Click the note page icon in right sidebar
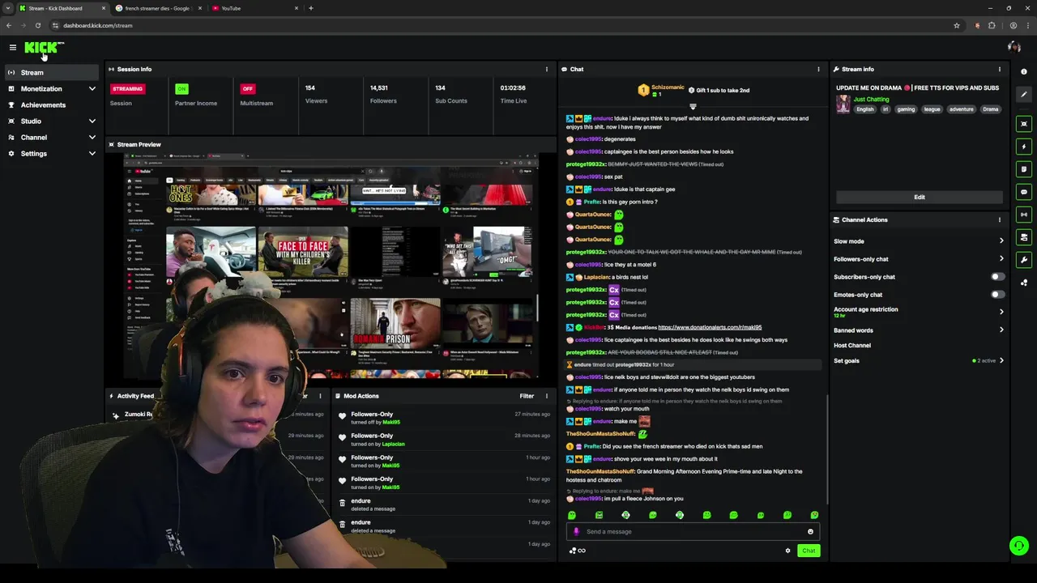 pos(1024,169)
